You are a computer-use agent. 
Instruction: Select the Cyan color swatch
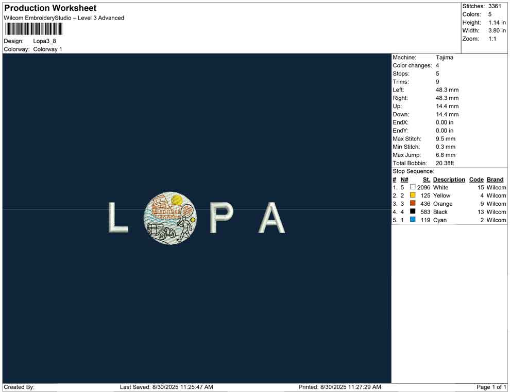[x=413, y=220]
